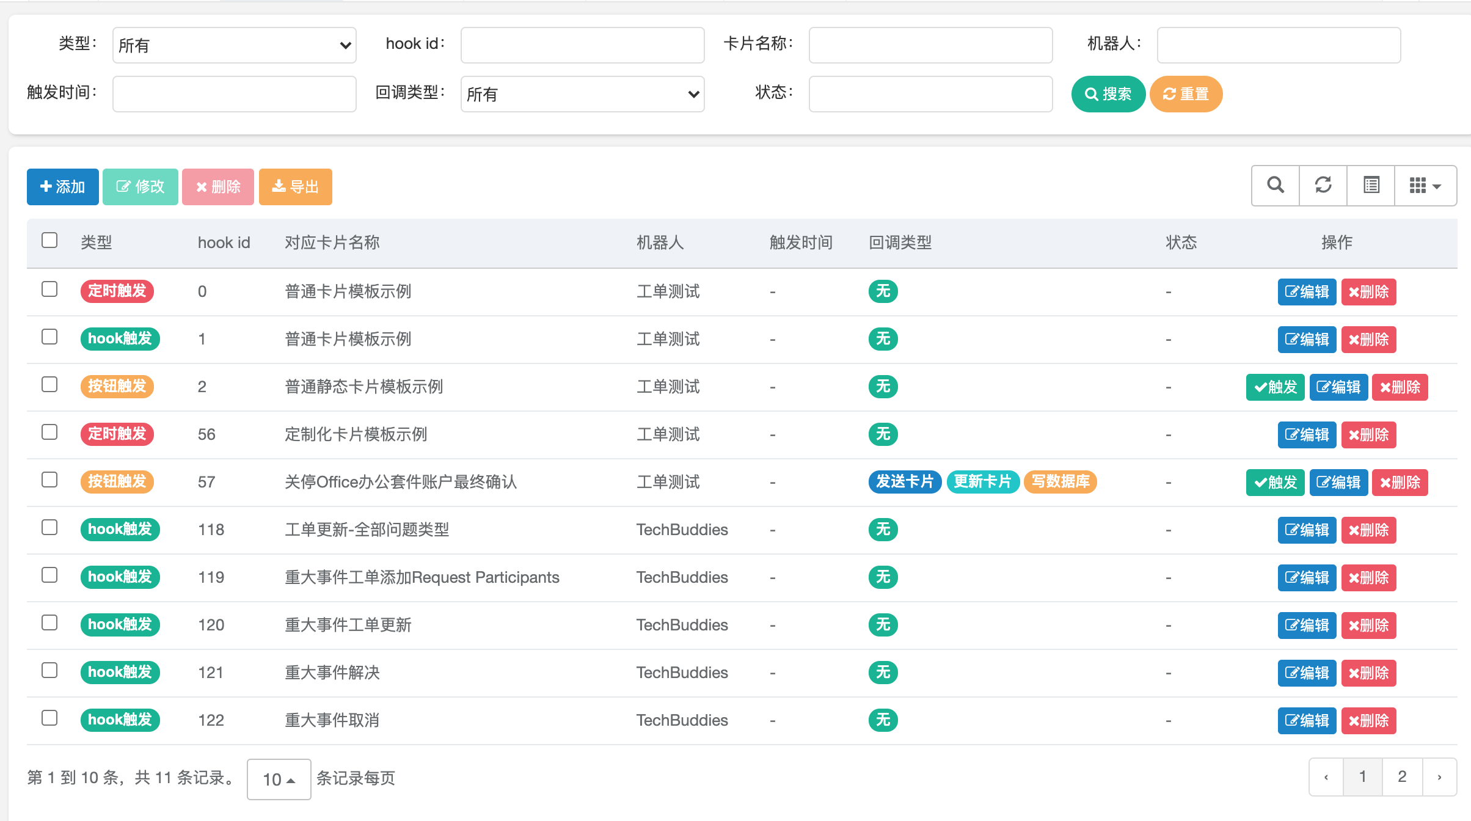The height and width of the screenshot is (821, 1471).
Task: Click 编辑 for hook id 0 row
Action: 1307,292
